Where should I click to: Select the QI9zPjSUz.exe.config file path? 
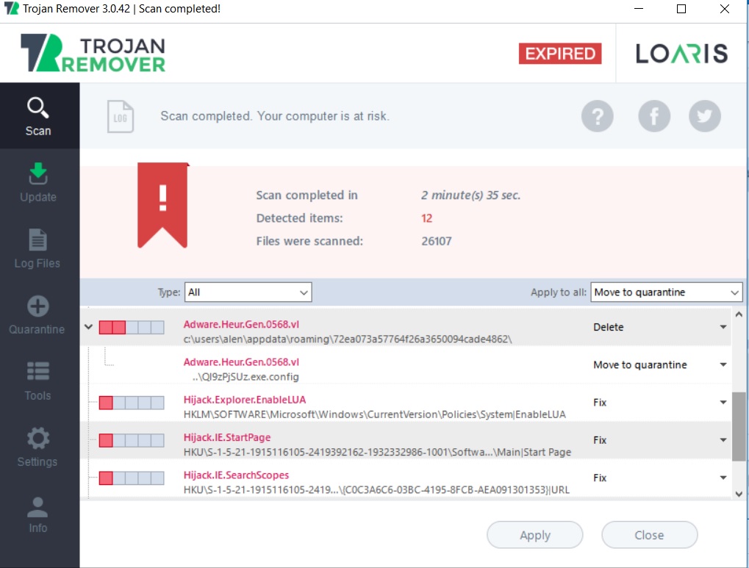tap(246, 377)
